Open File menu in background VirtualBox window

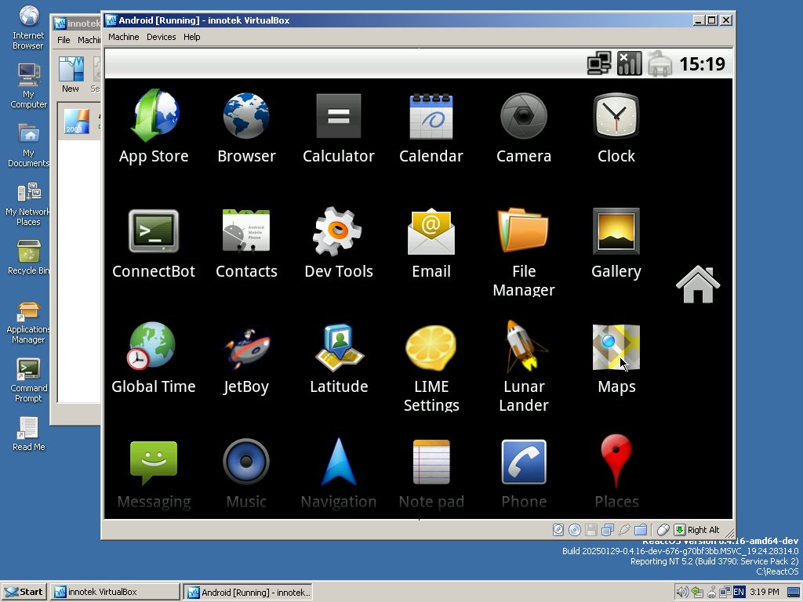(64, 40)
